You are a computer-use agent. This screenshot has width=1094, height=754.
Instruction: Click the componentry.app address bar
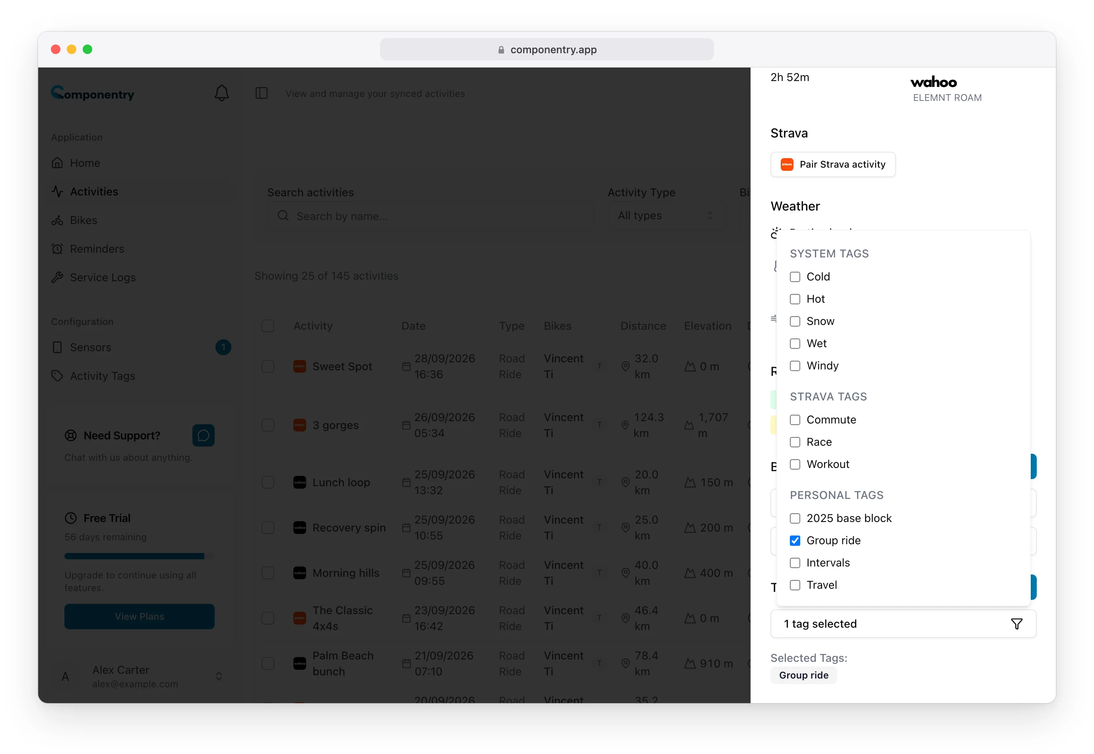(x=547, y=50)
